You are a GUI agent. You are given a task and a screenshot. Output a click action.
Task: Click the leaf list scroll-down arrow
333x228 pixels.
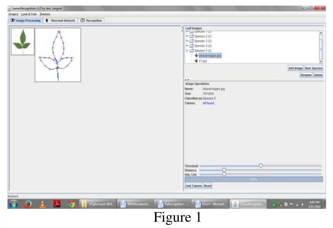click(x=321, y=61)
